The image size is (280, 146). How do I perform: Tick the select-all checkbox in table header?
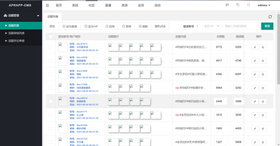pyautogui.click(x=51, y=36)
